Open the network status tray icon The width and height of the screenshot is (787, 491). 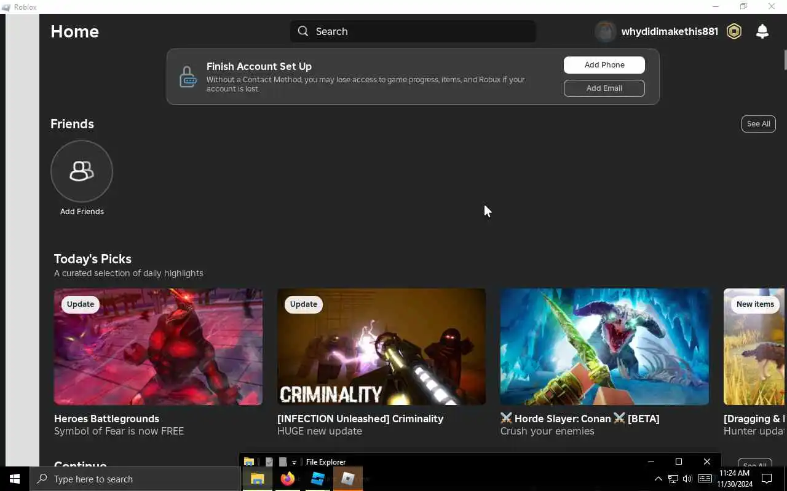click(673, 479)
